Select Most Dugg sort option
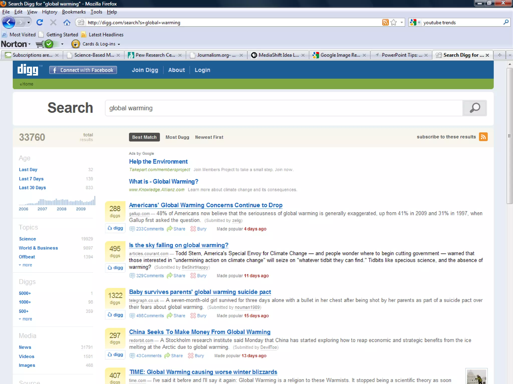The width and height of the screenshot is (513, 384). [177, 137]
